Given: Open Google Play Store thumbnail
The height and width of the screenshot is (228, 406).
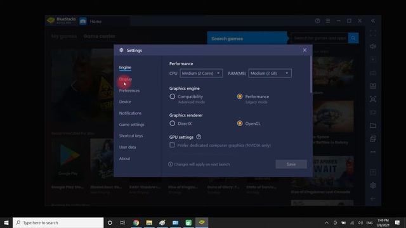Looking at the screenshot, I should pyautogui.click(x=68, y=160).
